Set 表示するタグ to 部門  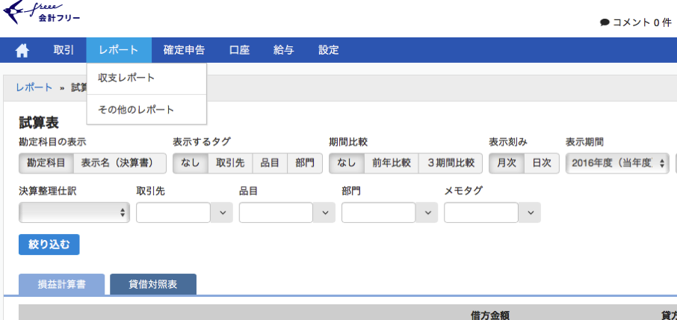pyautogui.click(x=305, y=163)
